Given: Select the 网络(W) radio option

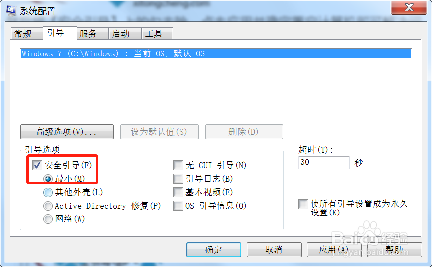Looking at the screenshot, I should tap(48, 219).
